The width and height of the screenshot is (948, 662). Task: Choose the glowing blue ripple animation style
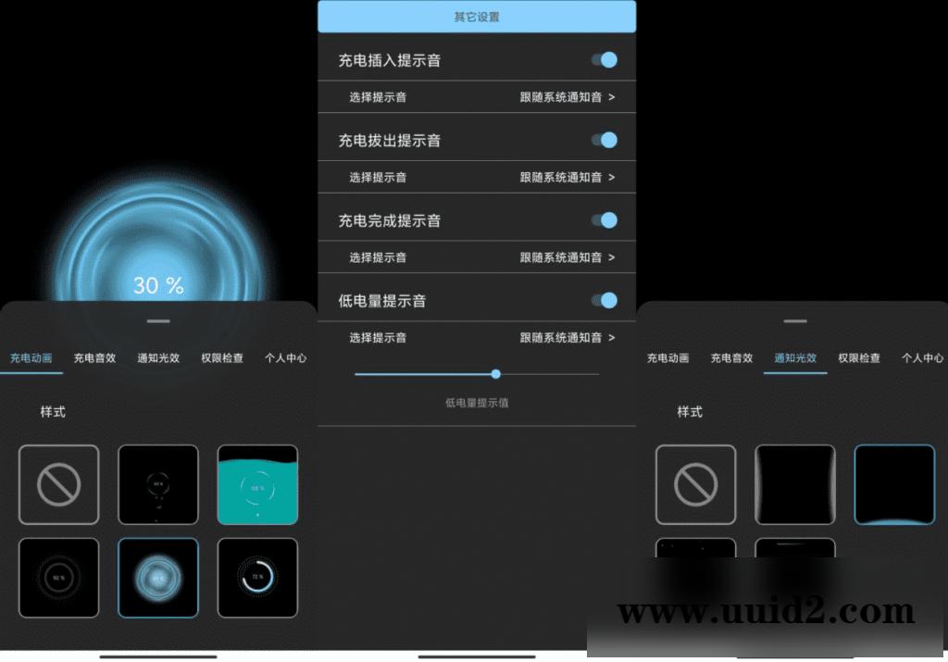pyautogui.click(x=157, y=577)
